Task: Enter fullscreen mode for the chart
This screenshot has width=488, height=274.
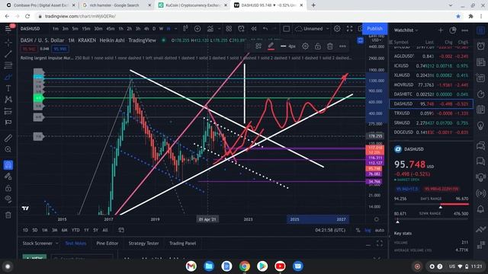Action: (x=349, y=29)
